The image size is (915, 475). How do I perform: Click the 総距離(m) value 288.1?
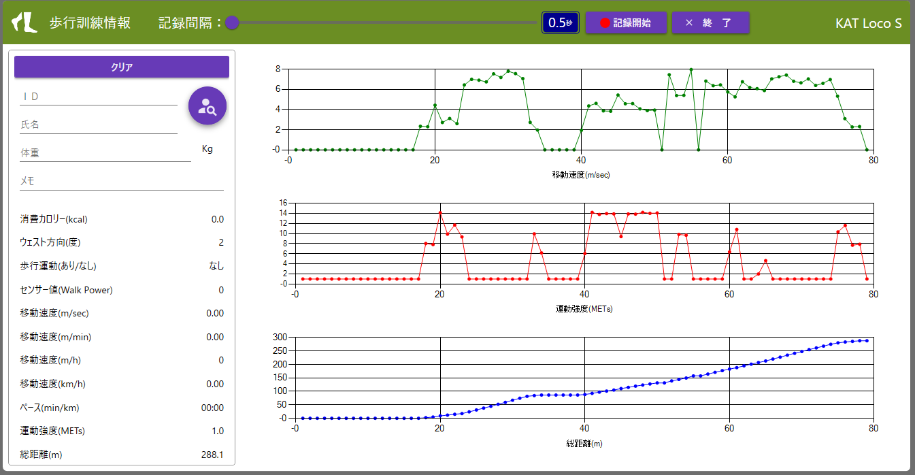pyautogui.click(x=212, y=455)
